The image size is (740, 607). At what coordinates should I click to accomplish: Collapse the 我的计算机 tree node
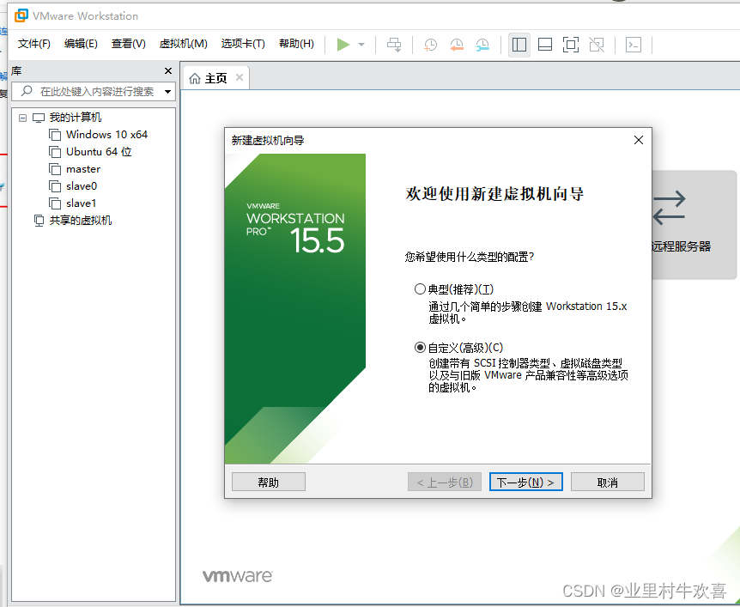coord(22,118)
